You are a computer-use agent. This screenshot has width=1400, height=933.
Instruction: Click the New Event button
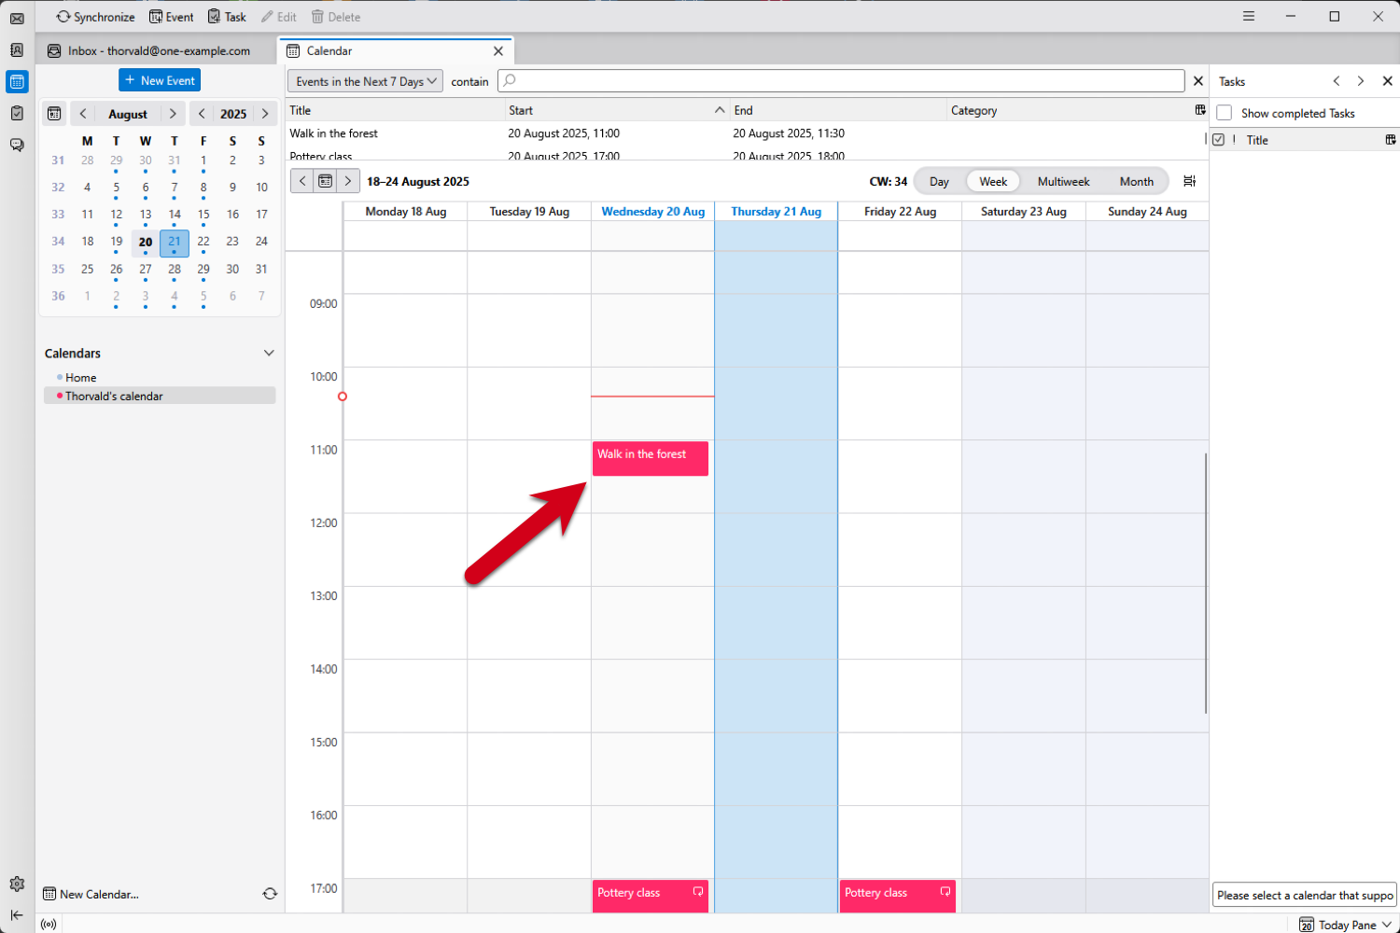159,80
